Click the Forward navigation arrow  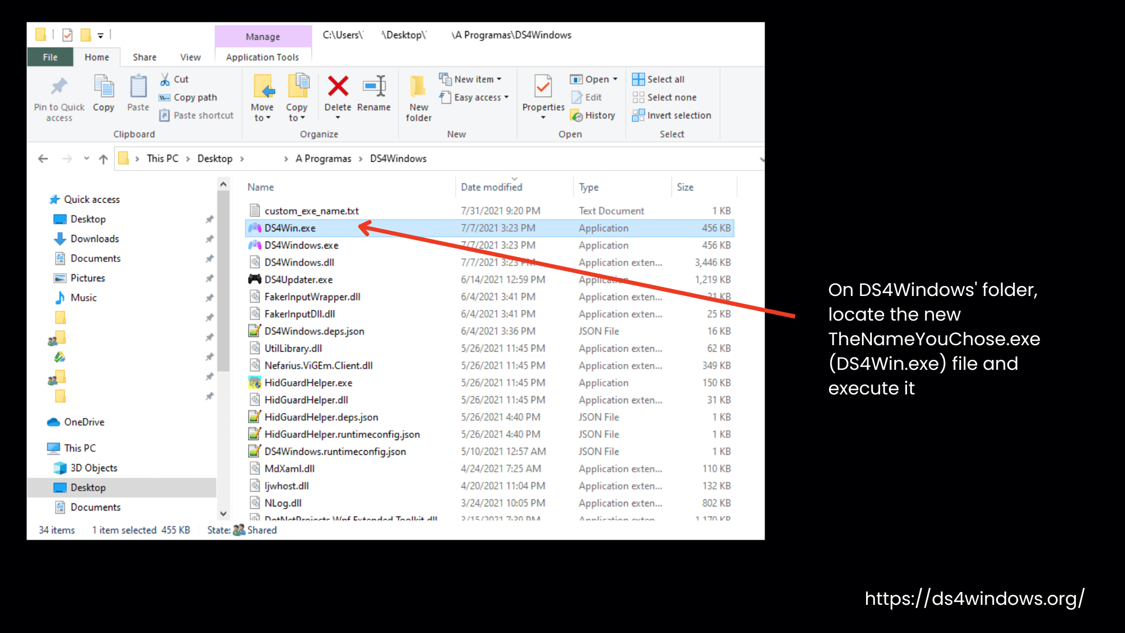67,159
